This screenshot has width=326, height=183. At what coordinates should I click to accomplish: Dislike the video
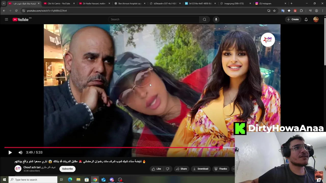[168, 169]
